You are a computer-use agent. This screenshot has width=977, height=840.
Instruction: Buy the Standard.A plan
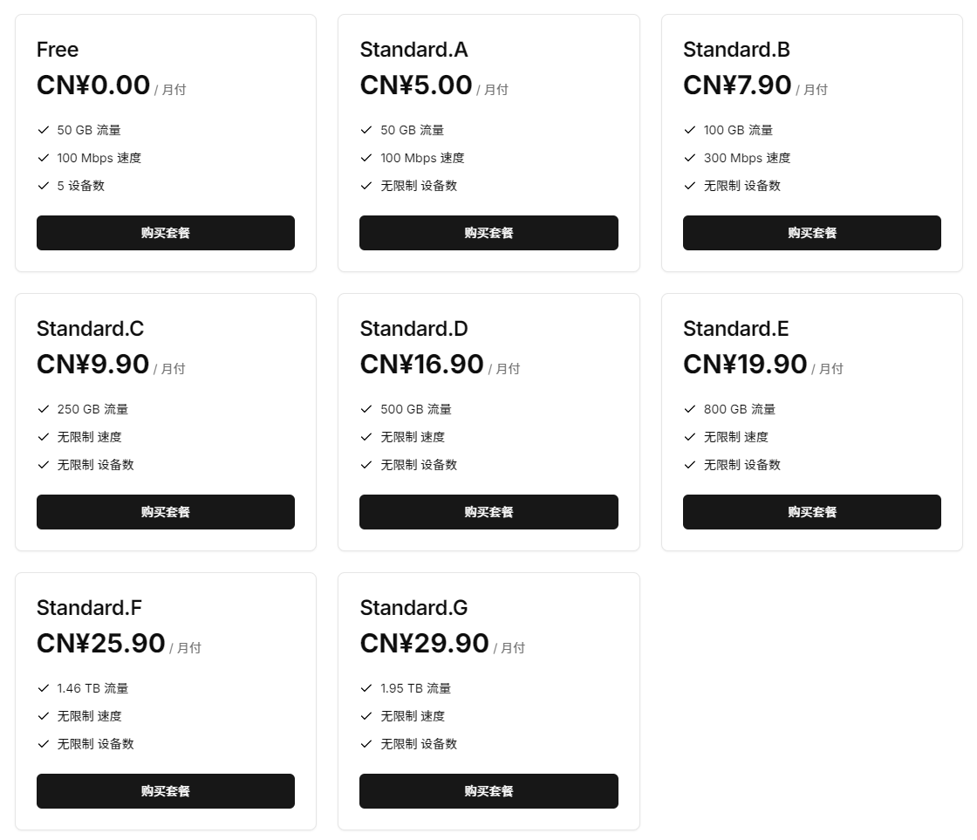pos(488,233)
